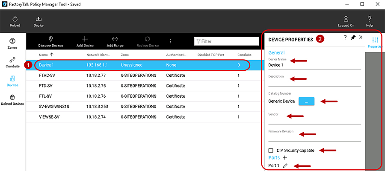
Task: Click the Properties sliders tab icon
Action: [x=375, y=41]
